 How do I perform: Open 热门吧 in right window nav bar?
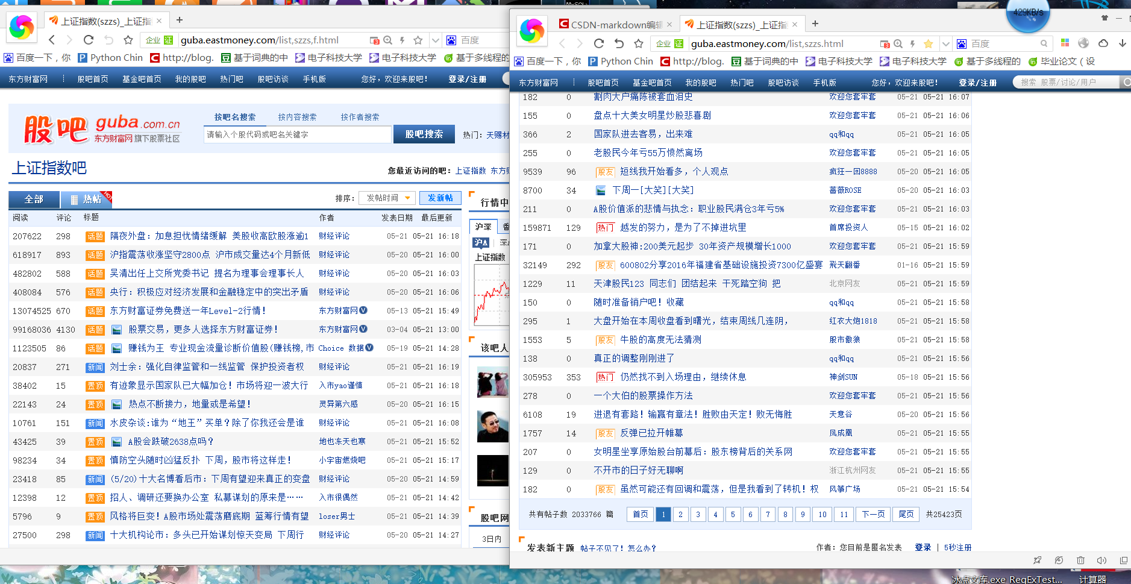[x=742, y=83]
